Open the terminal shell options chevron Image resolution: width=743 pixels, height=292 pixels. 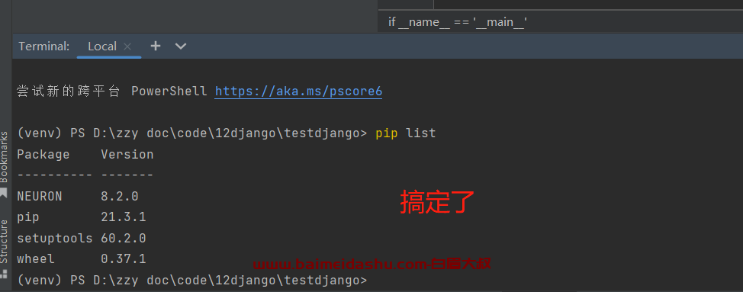(181, 47)
